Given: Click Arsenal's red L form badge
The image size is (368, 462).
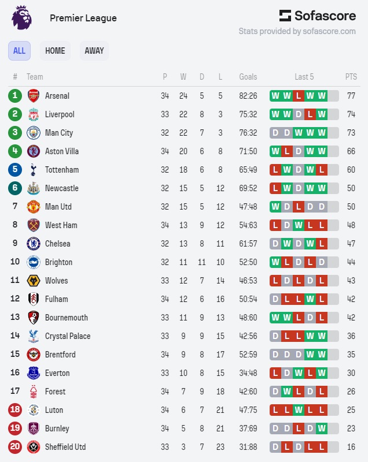Looking at the screenshot, I should (299, 96).
